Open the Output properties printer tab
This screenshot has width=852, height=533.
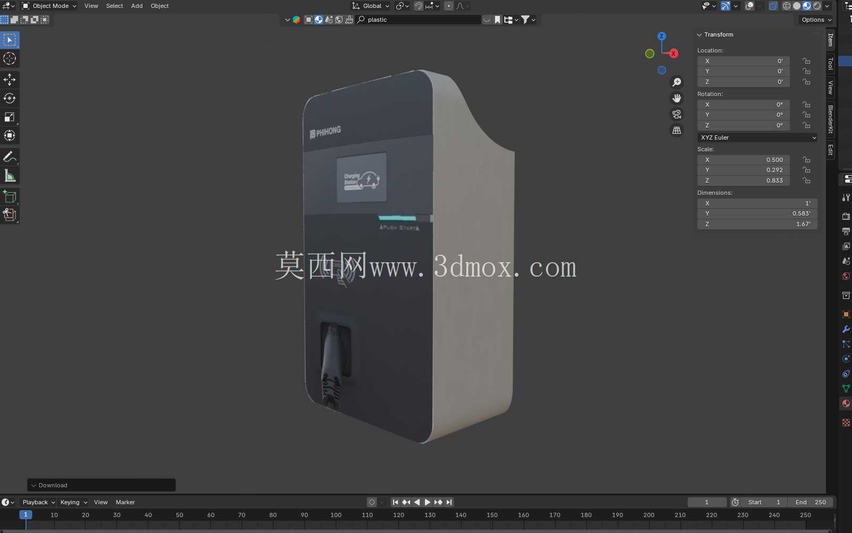pos(846,231)
